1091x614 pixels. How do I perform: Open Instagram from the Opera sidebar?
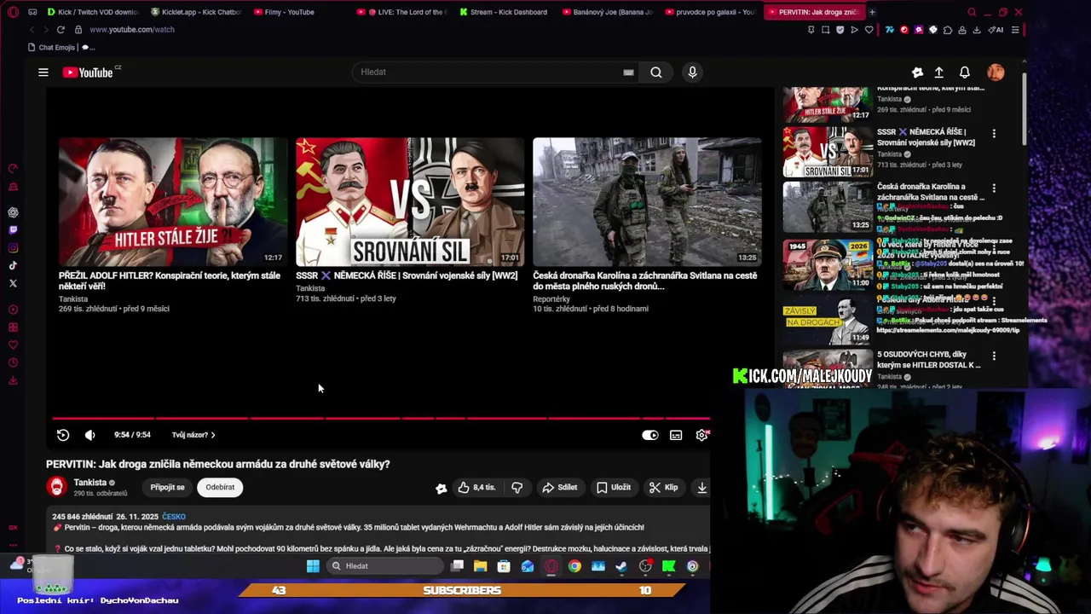click(x=13, y=248)
